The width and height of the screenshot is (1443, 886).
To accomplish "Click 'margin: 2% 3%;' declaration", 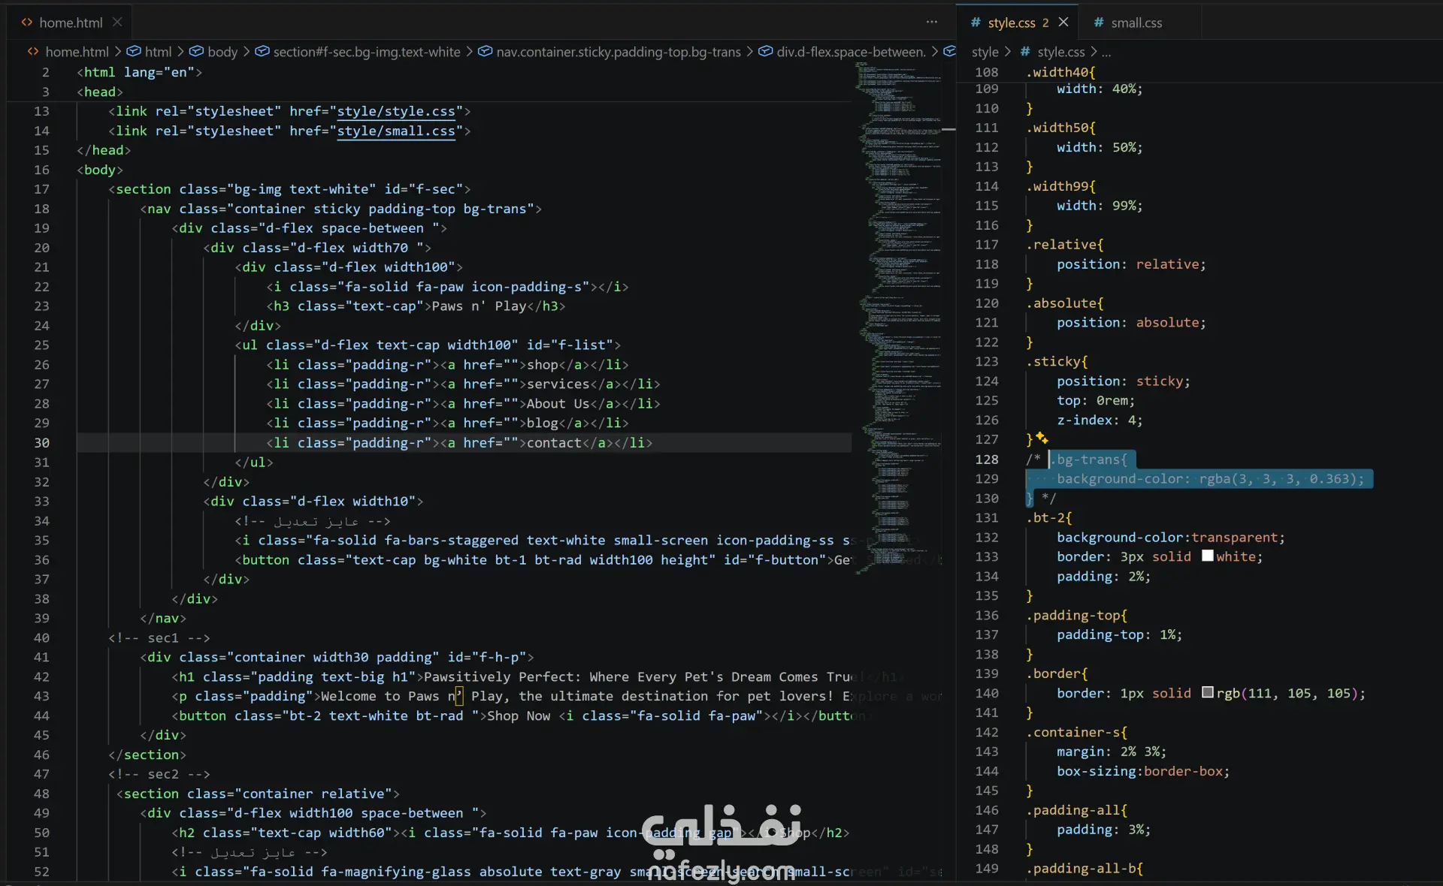I will pos(1111,752).
